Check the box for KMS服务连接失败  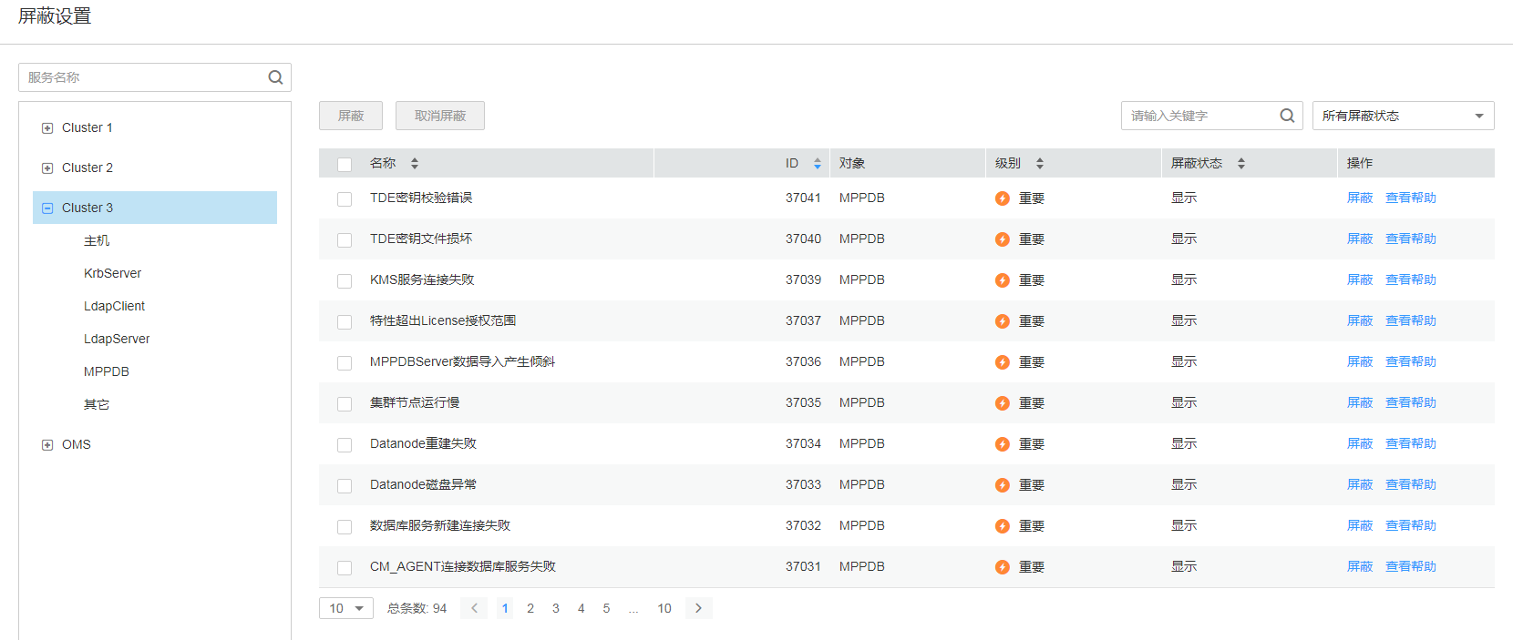345,281
